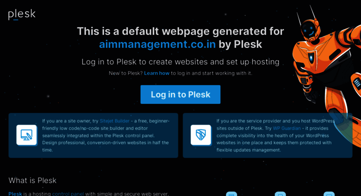Click the WP Guardian shield icon

pyautogui.click(x=201, y=135)
